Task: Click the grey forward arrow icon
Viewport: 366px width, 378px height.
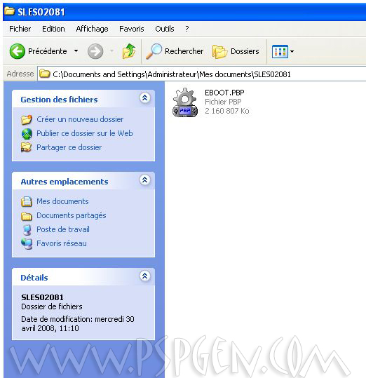Action: [x=95, y=51]
